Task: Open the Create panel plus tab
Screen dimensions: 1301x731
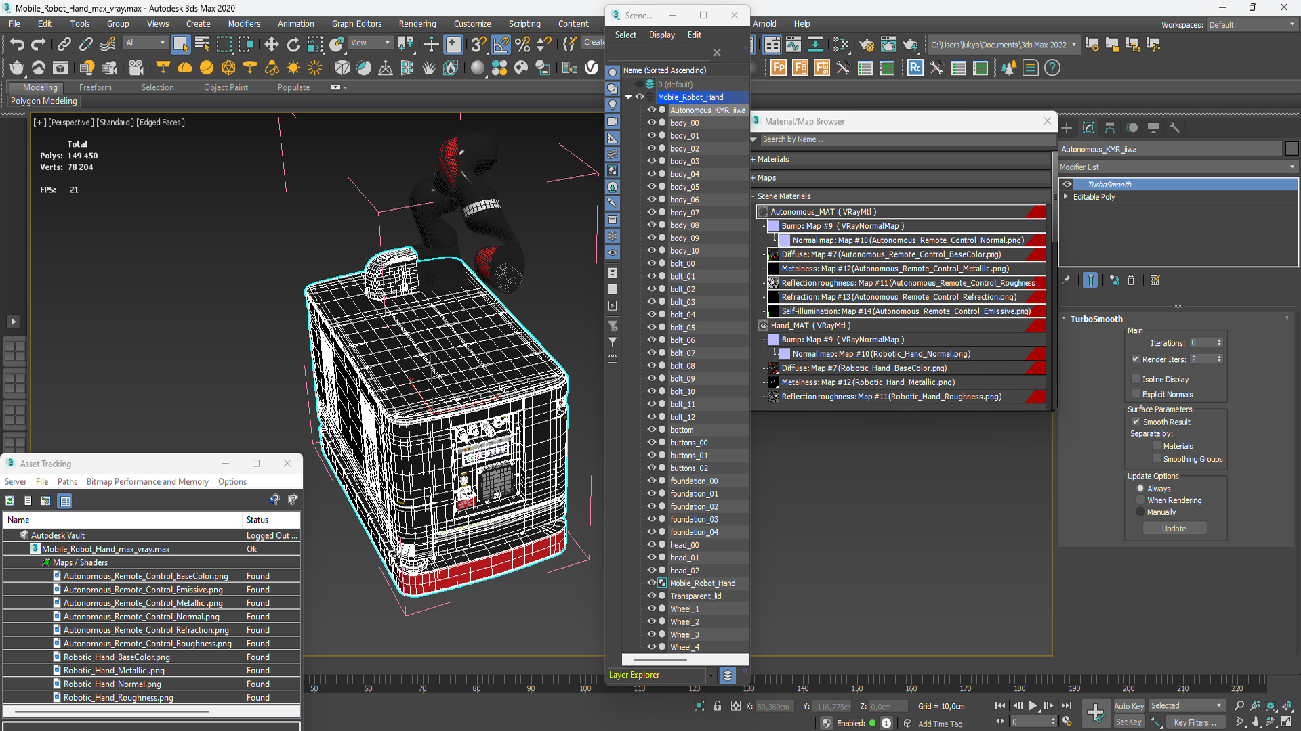Action: (x=1067, y=128)
